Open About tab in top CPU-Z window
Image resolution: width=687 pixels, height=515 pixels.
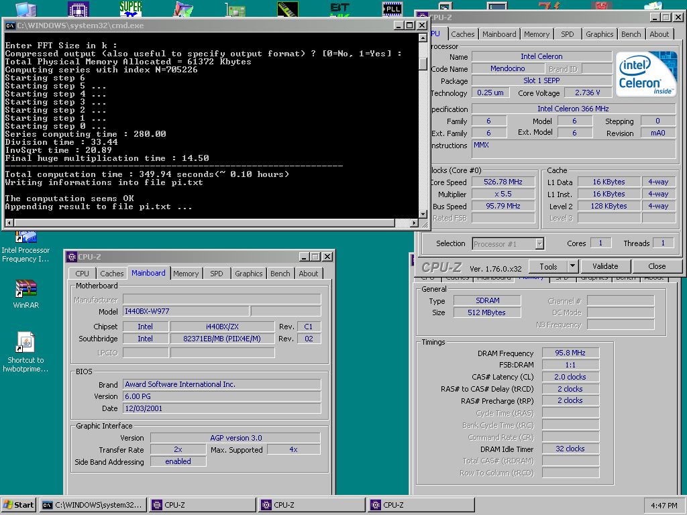[659, 34]
